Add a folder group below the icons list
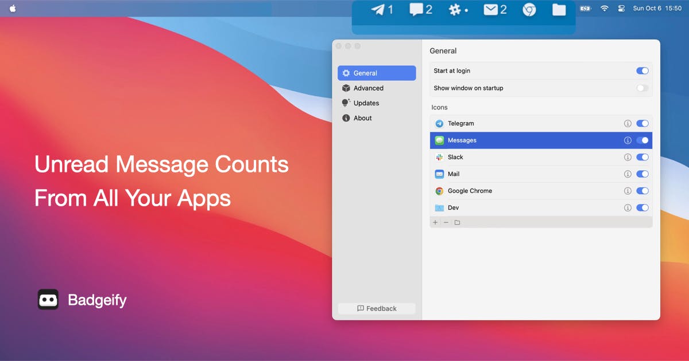Image resolution: width=689 pixels, height=361 pixels. [x=457, y=222]
